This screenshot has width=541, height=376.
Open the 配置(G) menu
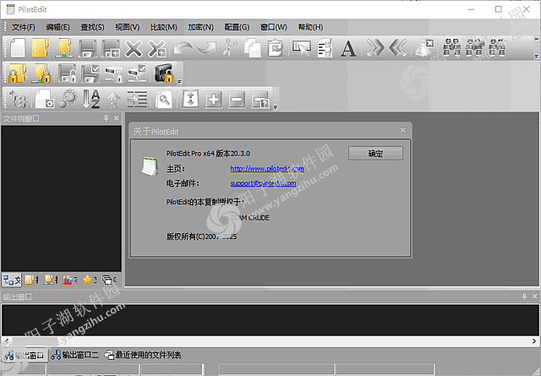[x=237, y=27]
